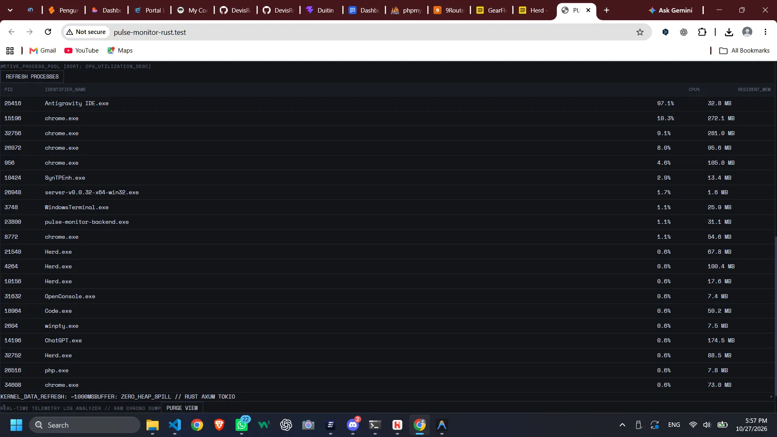
Task: Select the Antigravity IDE.exe process row
Action: point(388,104)
